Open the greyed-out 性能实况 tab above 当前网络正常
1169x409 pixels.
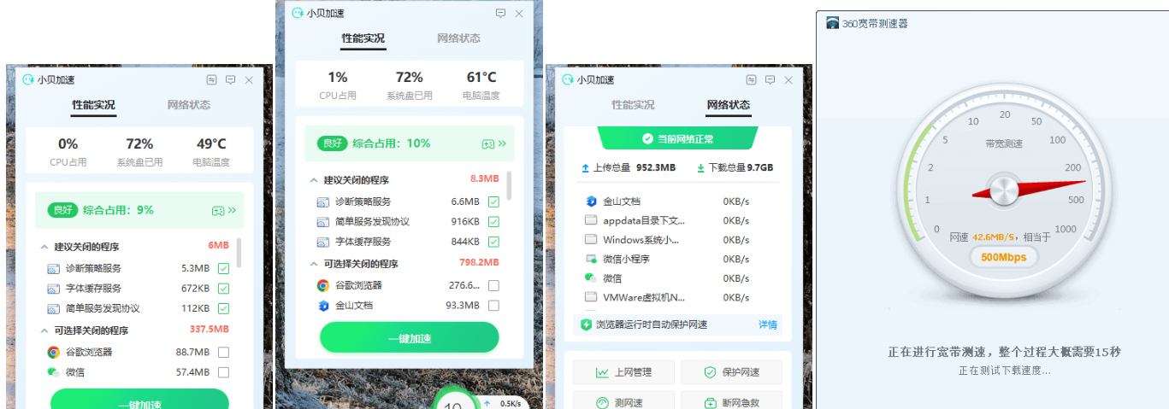(x=633, y=105)
